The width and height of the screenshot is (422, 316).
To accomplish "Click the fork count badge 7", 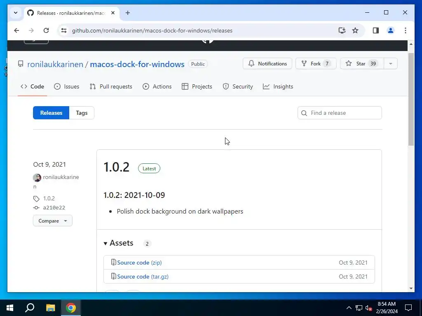I will point(327,64).
